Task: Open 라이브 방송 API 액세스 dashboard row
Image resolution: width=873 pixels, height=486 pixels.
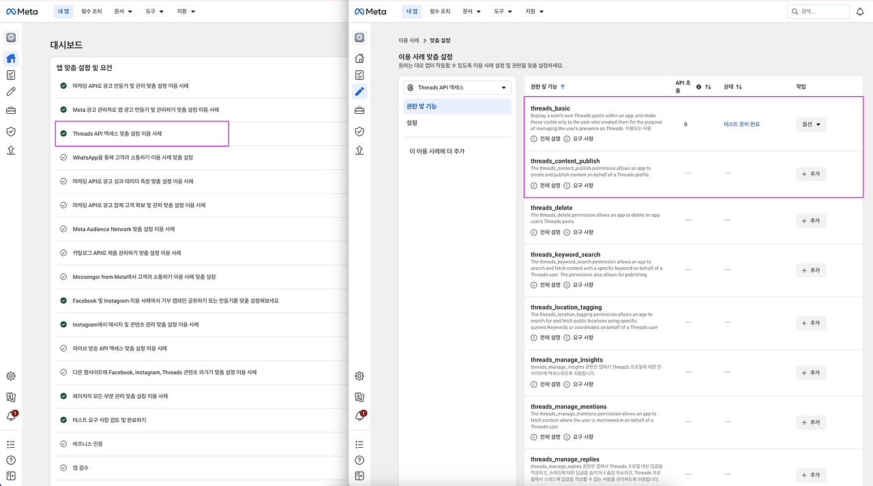Action: [x=203, y=348]
